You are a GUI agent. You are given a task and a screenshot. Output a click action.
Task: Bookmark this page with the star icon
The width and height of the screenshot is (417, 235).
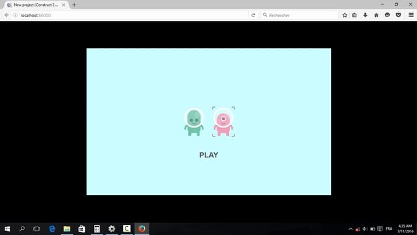click(x=345, y=15)
